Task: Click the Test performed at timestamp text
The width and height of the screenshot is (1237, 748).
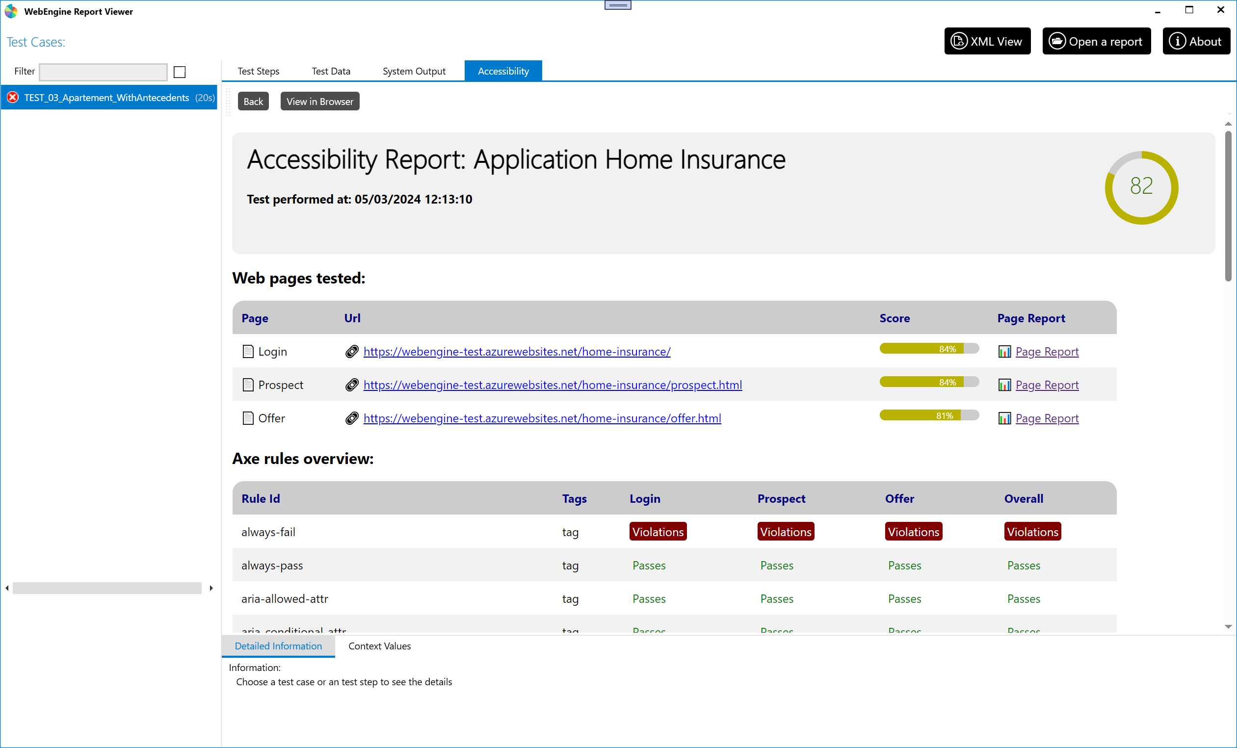Action: click(360, 199)
